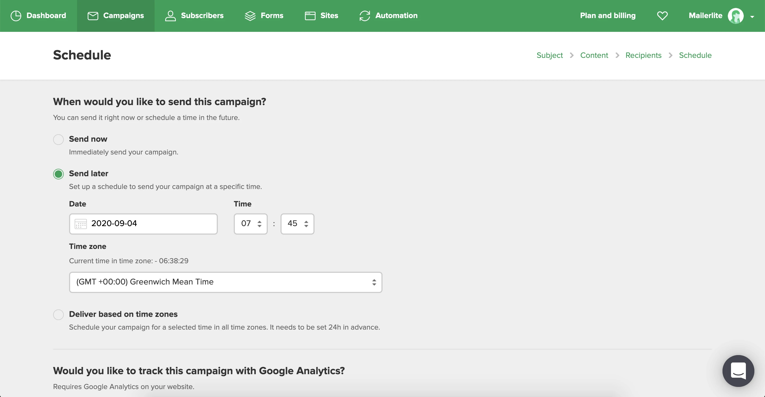This screenshot has width=765, height=397.
Task: Return to the Subject step
Action: (549, 55)
